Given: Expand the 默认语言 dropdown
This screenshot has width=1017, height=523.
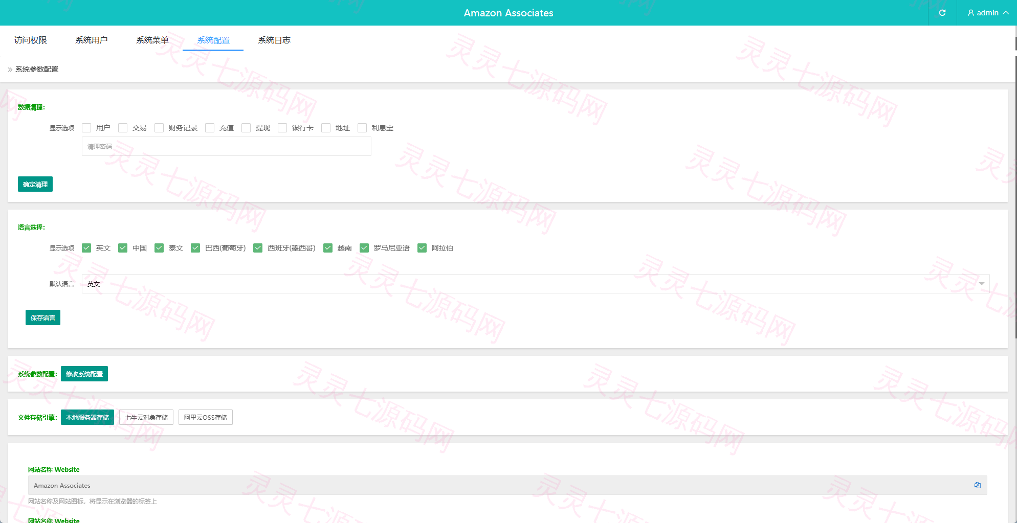Looking at the screenshot, I should [x=982, y=284].
